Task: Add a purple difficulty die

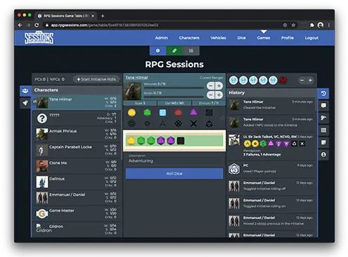Action: 193,113
